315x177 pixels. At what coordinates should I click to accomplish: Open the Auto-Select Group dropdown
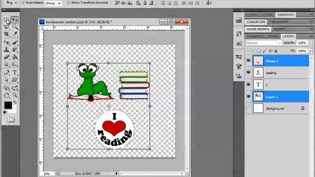pyautogui.click(x=53, y=3)
